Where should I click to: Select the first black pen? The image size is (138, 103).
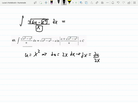(x=59, y=2)
